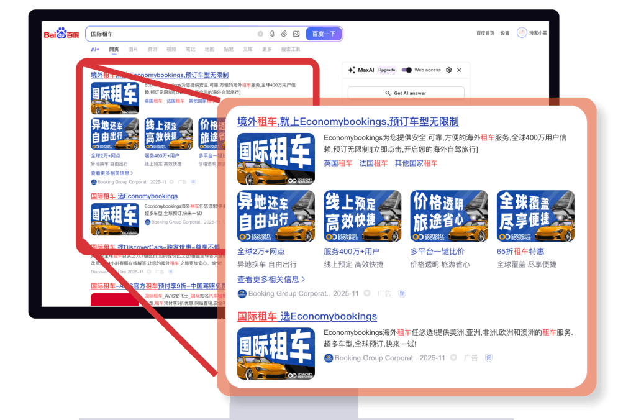Expand 查看更多相关信息 in the zoomed panel
Screen dimensions: 636x420
coord(271,280)
